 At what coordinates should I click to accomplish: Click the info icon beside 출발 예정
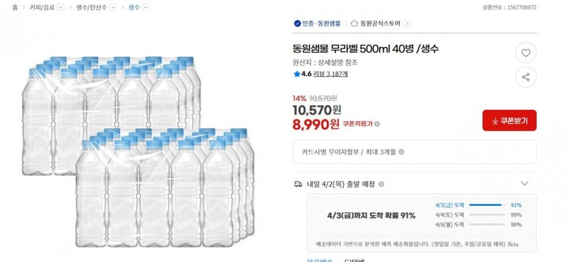coord(381,184)
